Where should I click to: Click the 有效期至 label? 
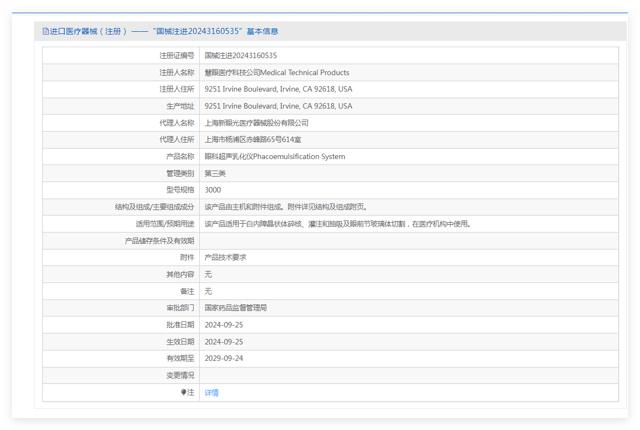click(x=180, y=358)
